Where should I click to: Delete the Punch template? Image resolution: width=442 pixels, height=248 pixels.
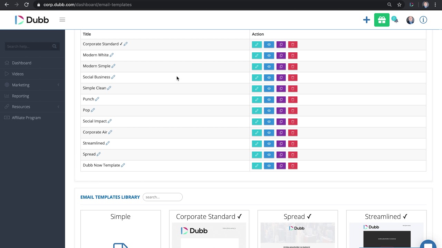pos(293,100)
